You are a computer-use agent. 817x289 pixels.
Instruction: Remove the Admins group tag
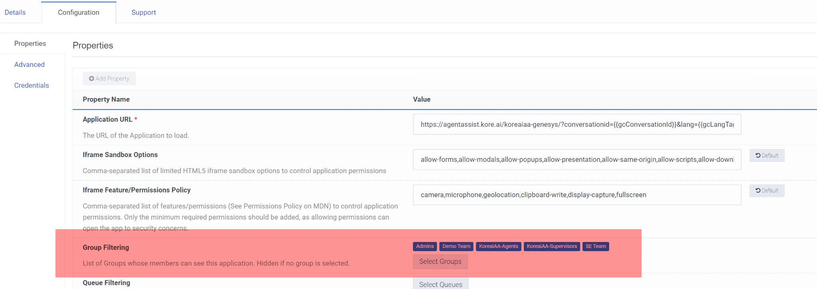coord(424,246)
